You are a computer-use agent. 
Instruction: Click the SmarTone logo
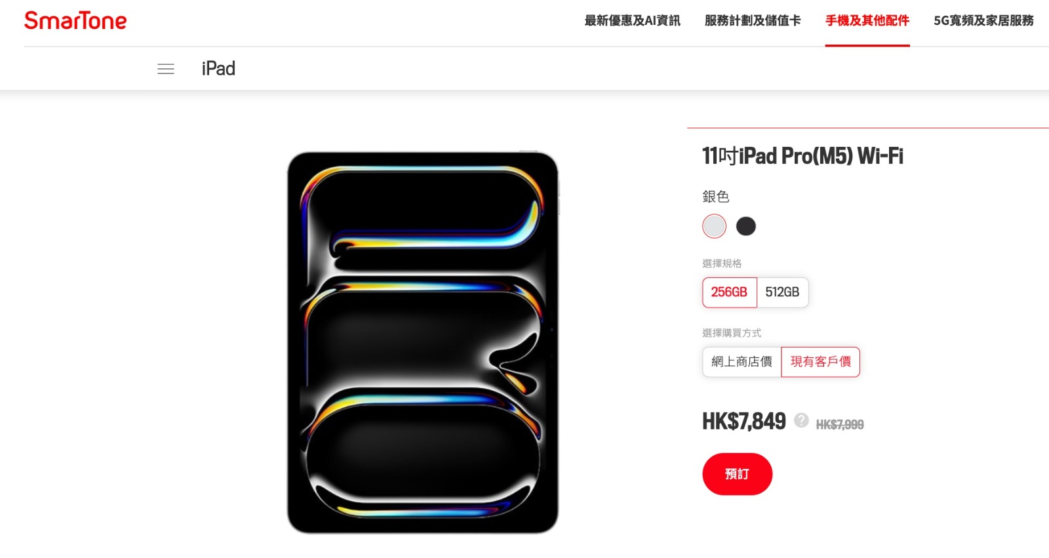[x=75, y=20]
